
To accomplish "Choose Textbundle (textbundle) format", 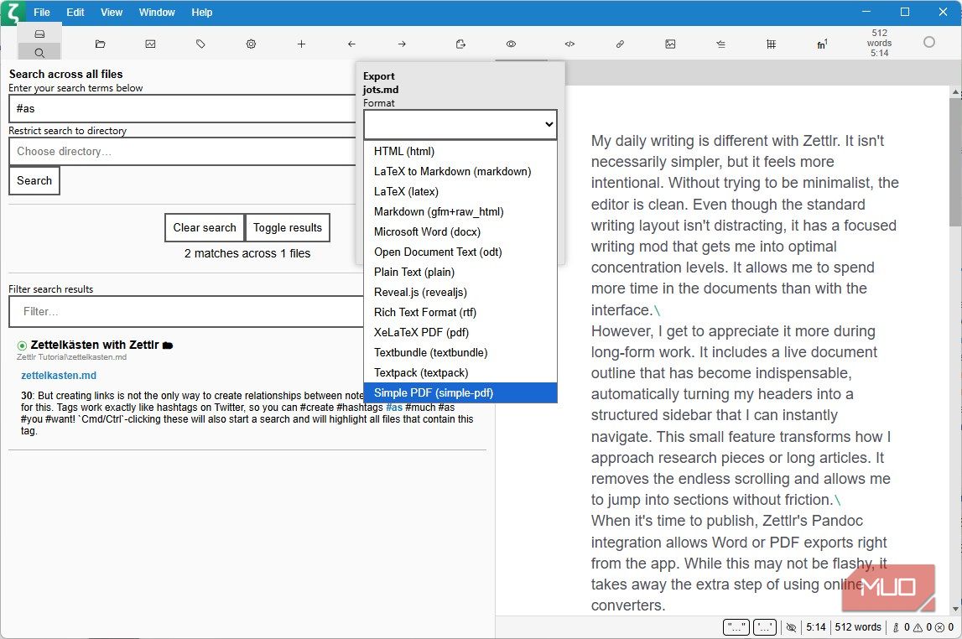I will (460, 353).
